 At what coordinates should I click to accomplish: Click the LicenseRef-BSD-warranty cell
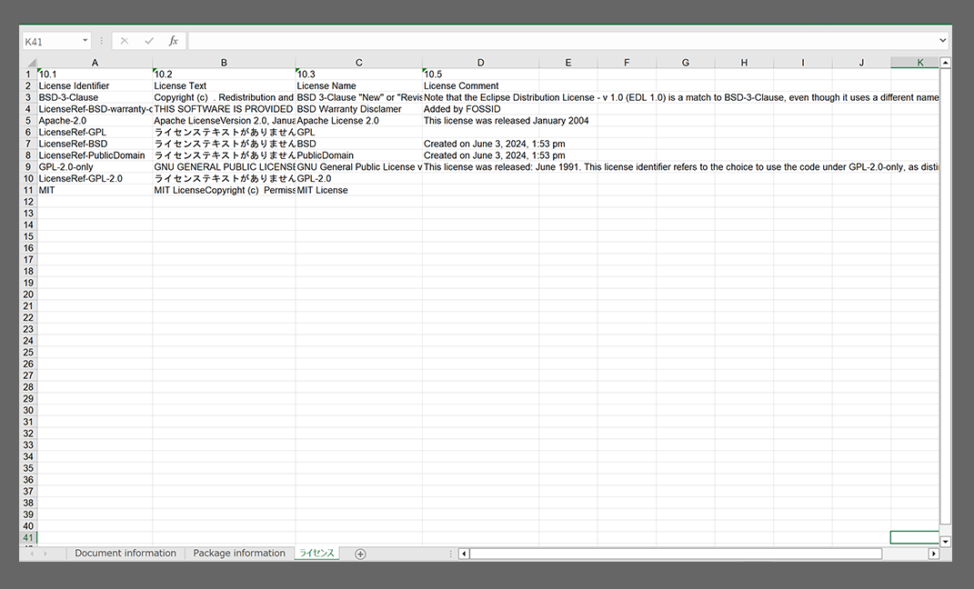point(95,108)
